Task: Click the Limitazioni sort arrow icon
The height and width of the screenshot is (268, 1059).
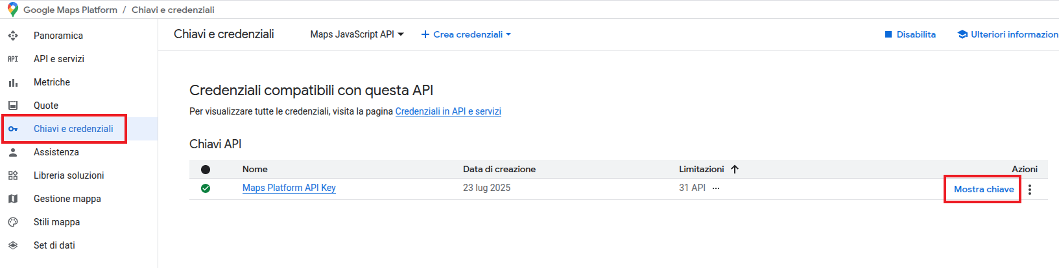Action: (735, 169)
